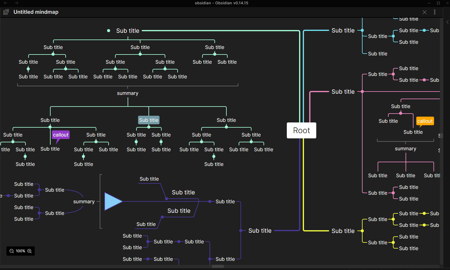Click the summary label left of the purple bracket
This screenshot has width=450, height=270.
[84, 201]
